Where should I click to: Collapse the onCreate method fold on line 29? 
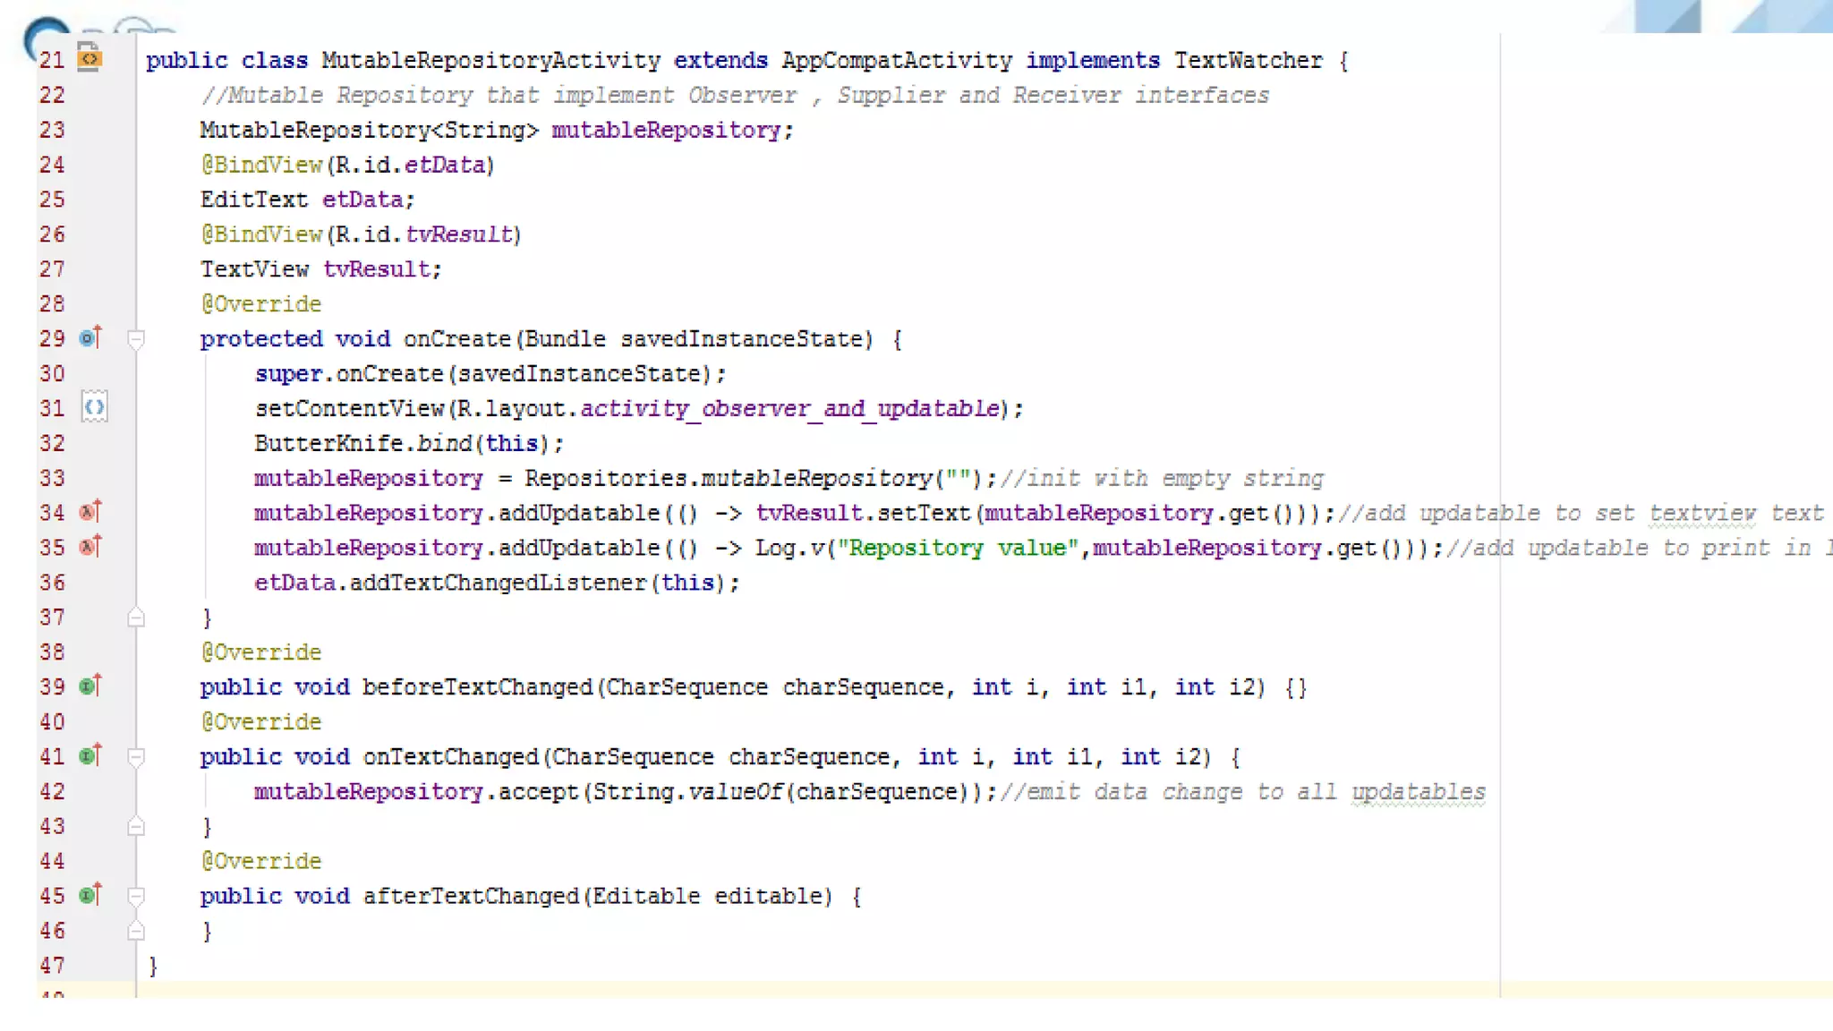(136, 339)
